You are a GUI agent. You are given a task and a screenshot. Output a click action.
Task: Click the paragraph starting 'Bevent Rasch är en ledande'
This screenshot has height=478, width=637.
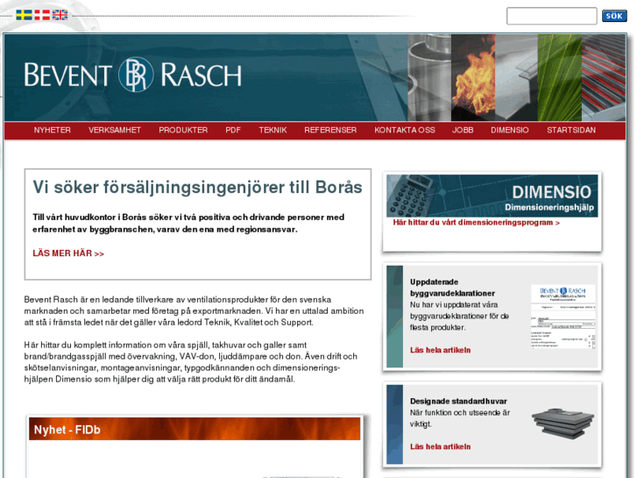point(194,310)
